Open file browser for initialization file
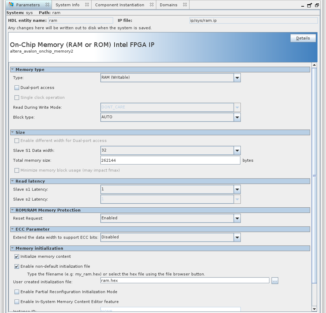 275,281
